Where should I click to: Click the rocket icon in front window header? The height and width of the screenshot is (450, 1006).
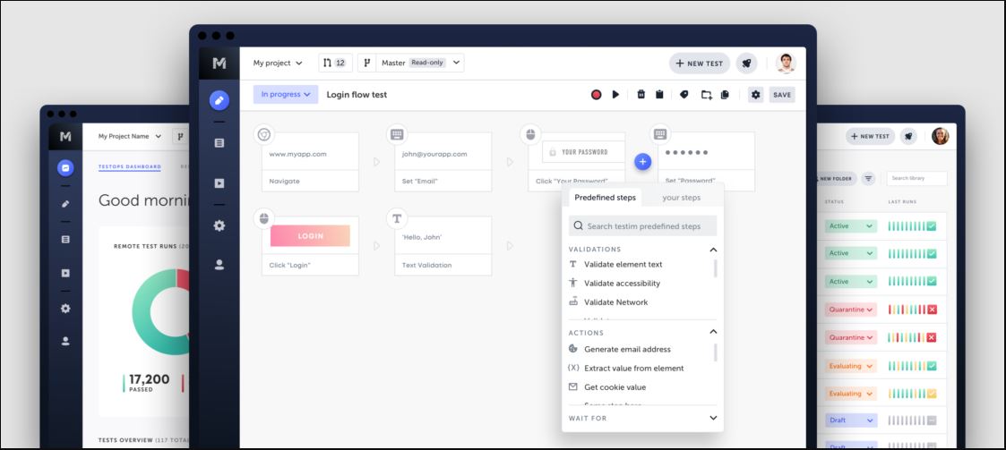747,64
